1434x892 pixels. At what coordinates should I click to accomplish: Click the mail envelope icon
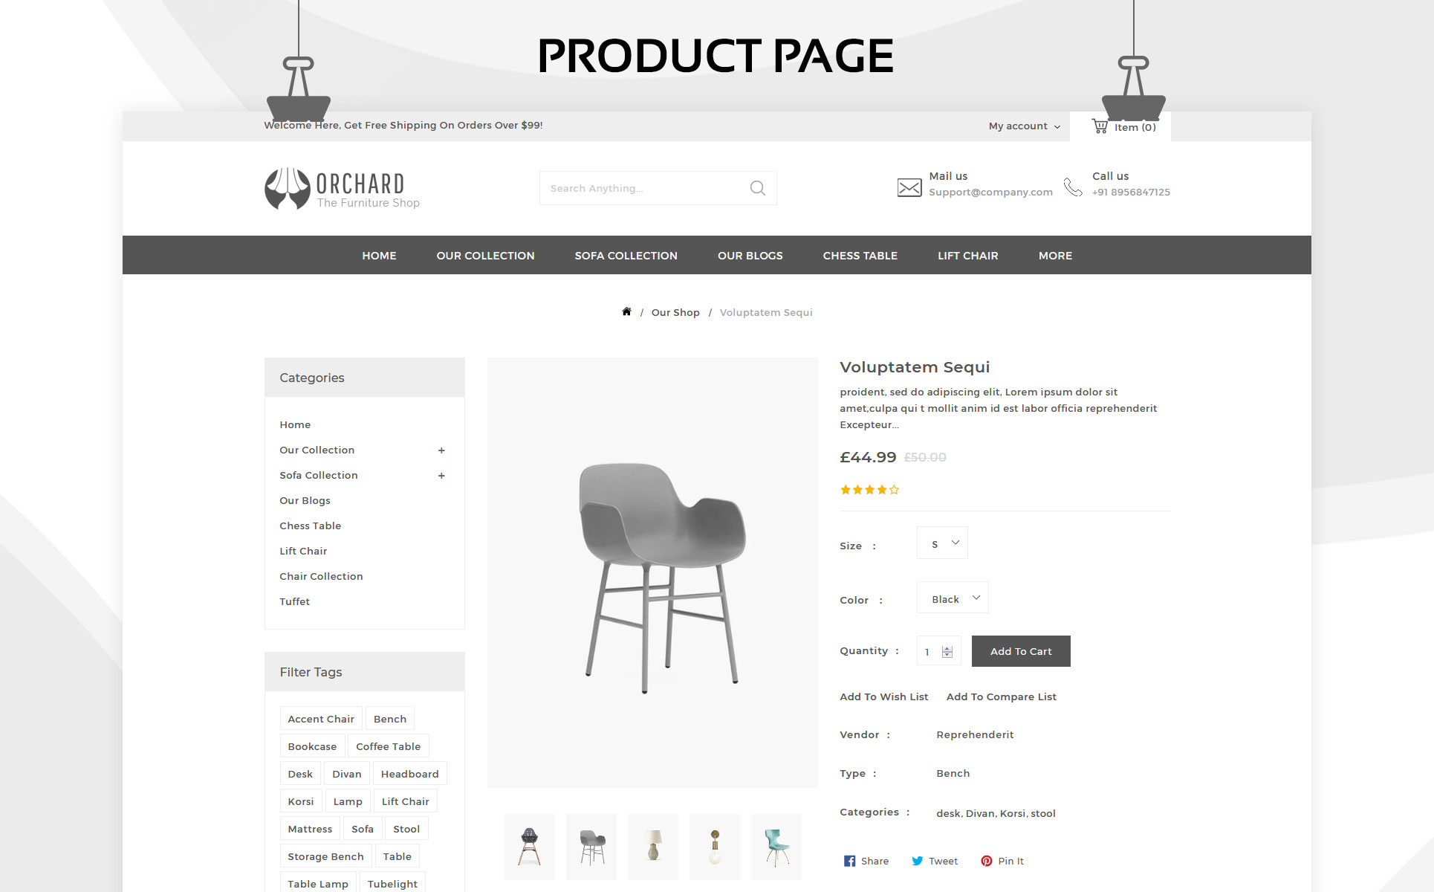pos(909,187)
